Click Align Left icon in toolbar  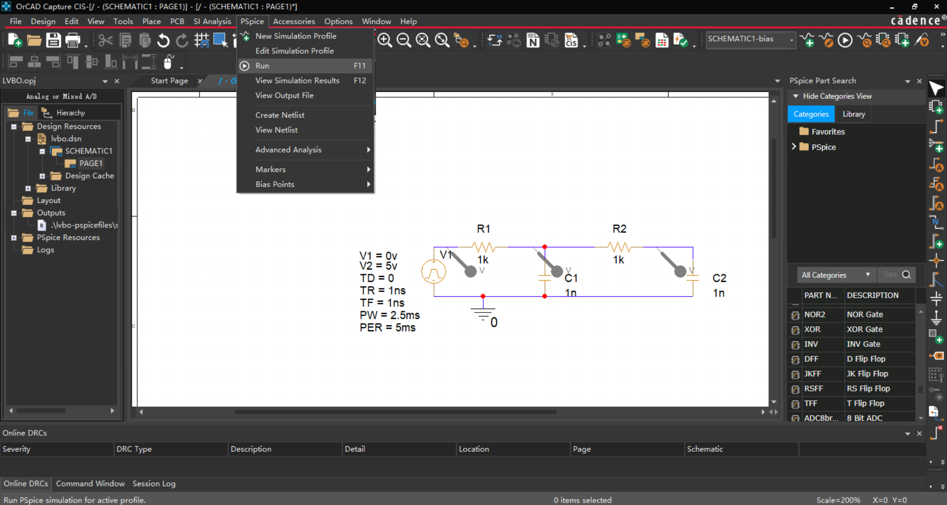pyautogui.click(x=16, y=62)
